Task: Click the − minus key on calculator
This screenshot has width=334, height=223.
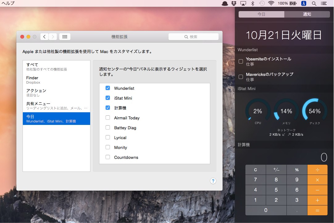Action: click(x=317, y=190)
